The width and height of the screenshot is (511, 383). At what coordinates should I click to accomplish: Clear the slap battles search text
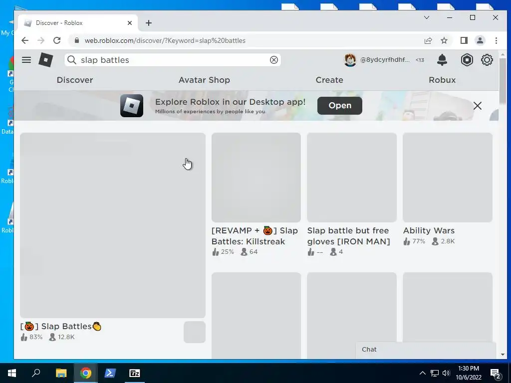coord(274,60)
